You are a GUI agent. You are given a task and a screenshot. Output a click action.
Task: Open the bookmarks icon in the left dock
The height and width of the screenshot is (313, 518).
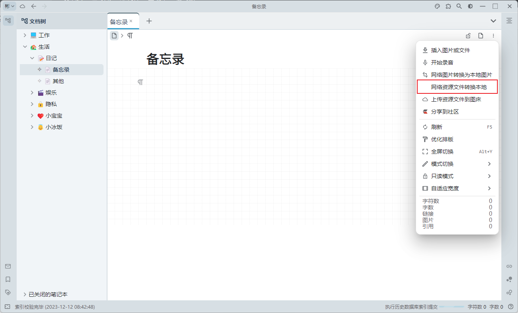tap(8, 279)
